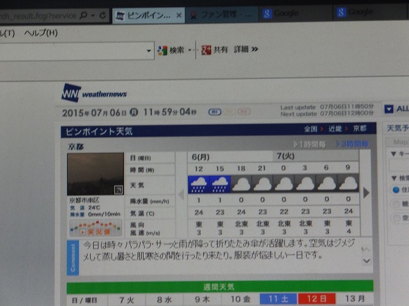The image size is (409, 306).
Task: Select 7 火 in weekly forecast
Action: 127,300
